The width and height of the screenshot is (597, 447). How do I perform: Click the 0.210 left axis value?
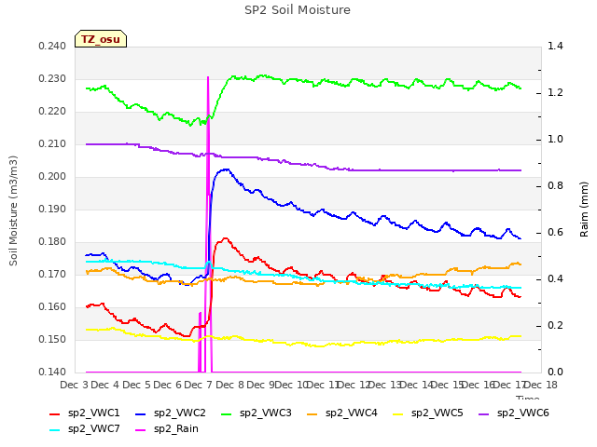52,144
